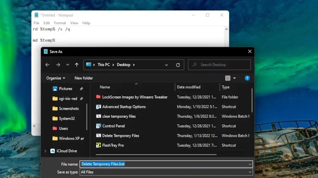Screen dimensions: 318x178
Task: Refresh the Desktop folder listing
Action: click(178, 65)
